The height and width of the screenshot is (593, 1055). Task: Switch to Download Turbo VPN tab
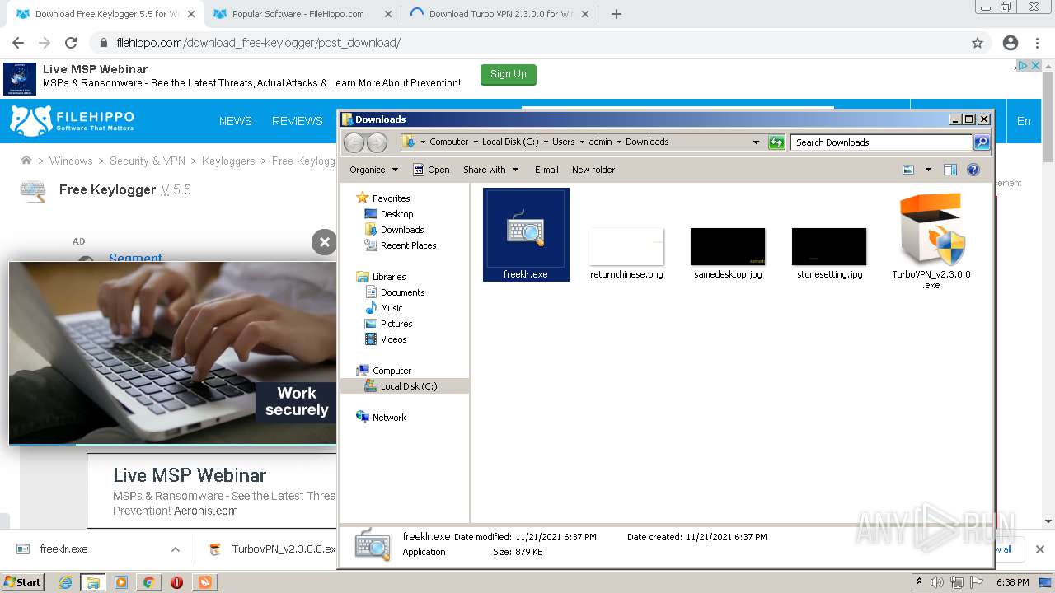pyautogui.click(x=499, y=14)
